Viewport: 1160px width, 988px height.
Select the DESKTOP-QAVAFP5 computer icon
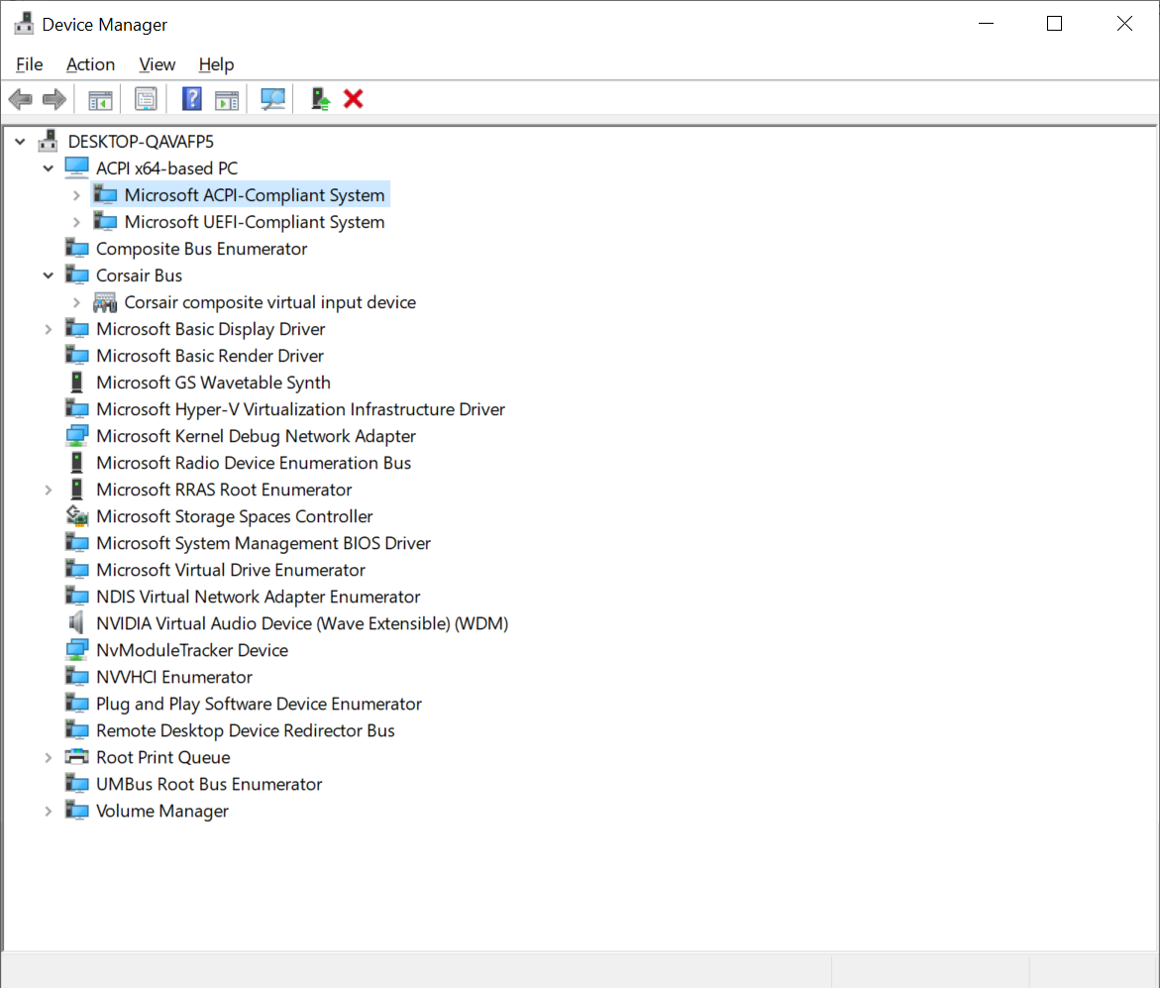(x=49, y=141)
